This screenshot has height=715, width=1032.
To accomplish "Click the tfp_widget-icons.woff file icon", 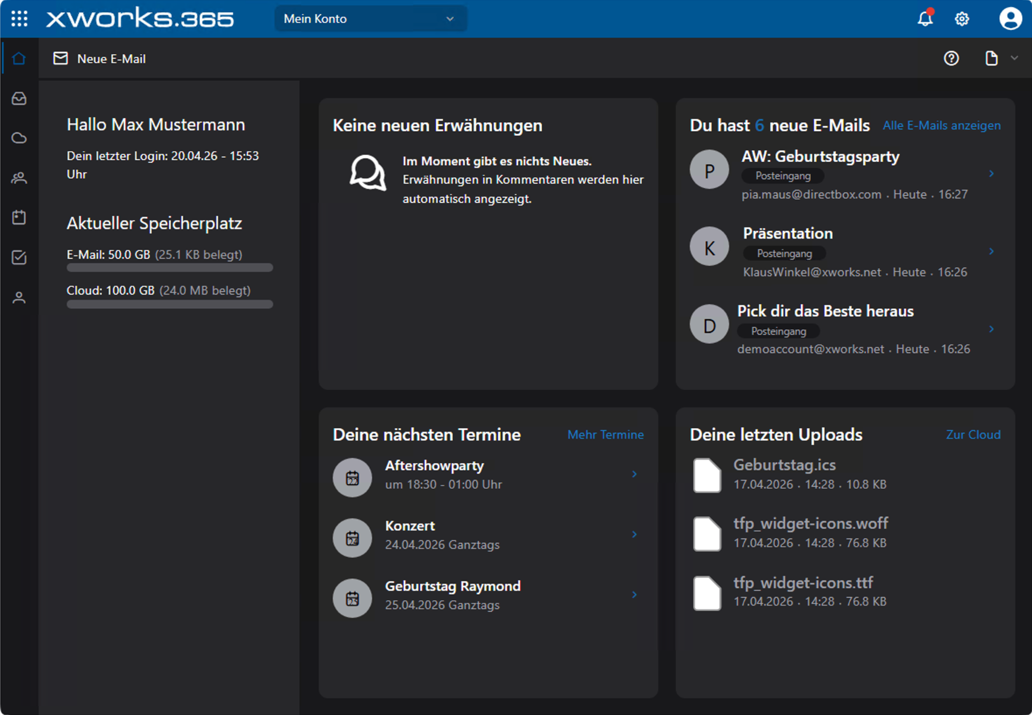I will (x=707, y=534).
